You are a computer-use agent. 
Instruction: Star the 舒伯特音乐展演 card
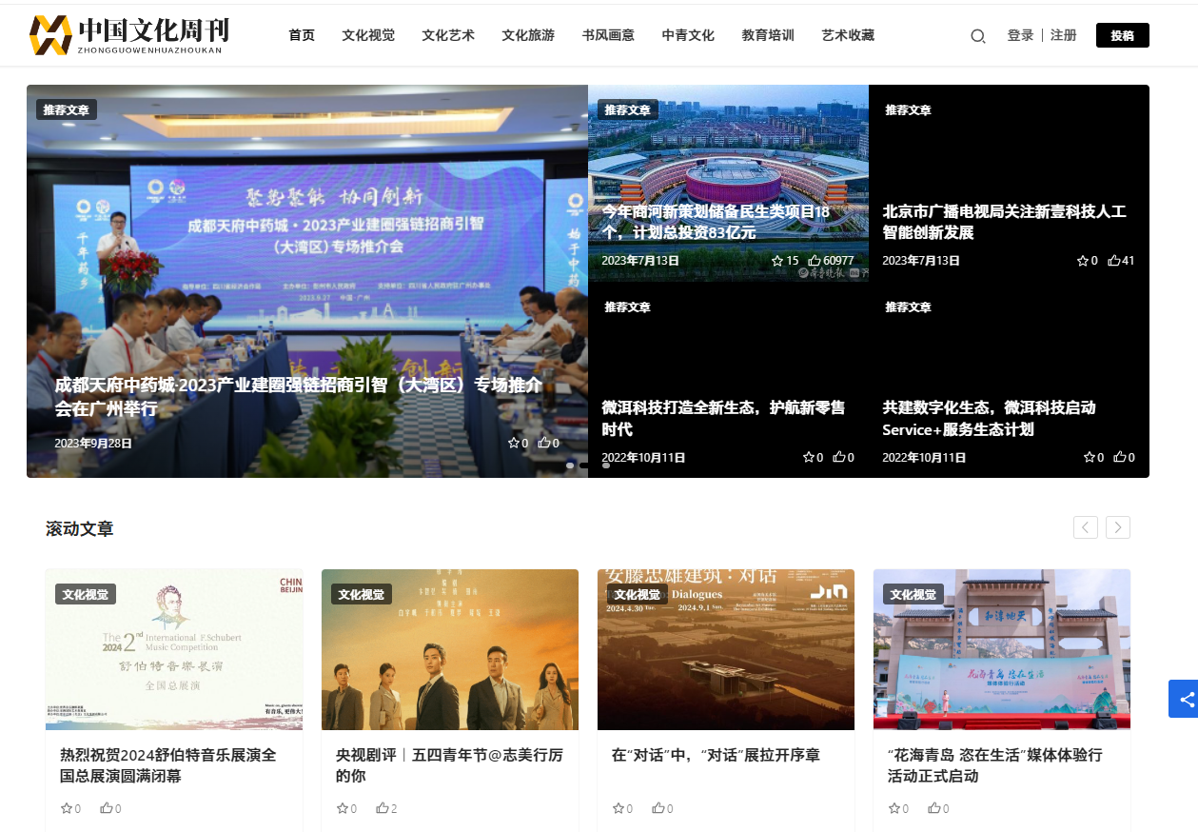(x=67, y=808)
